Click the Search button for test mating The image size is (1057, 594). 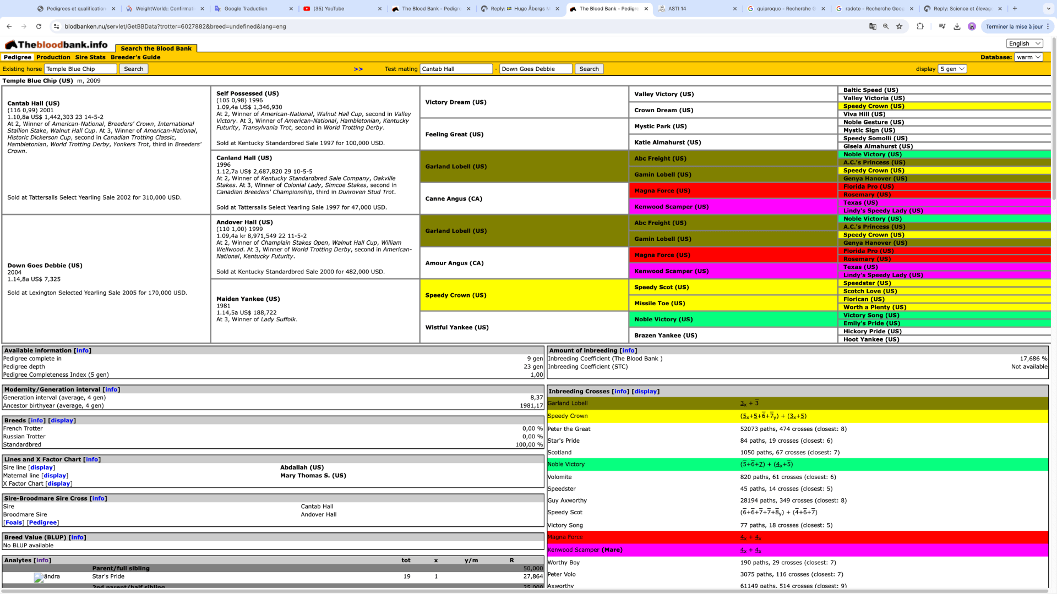[590, 69]
